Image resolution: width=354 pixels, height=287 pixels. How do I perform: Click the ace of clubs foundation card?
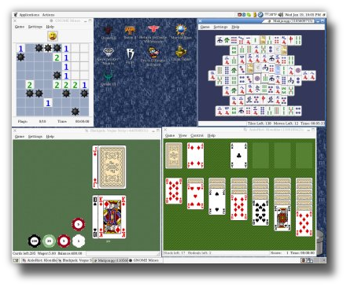(x=238, y=156)
